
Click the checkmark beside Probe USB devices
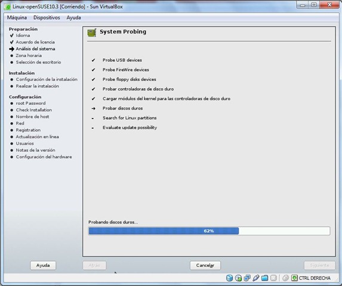point(93,60)
